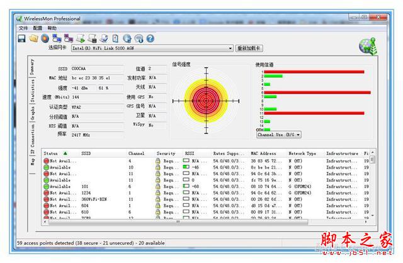Click the list's left horizontal scroll arrow

click(x=45, y=221)
